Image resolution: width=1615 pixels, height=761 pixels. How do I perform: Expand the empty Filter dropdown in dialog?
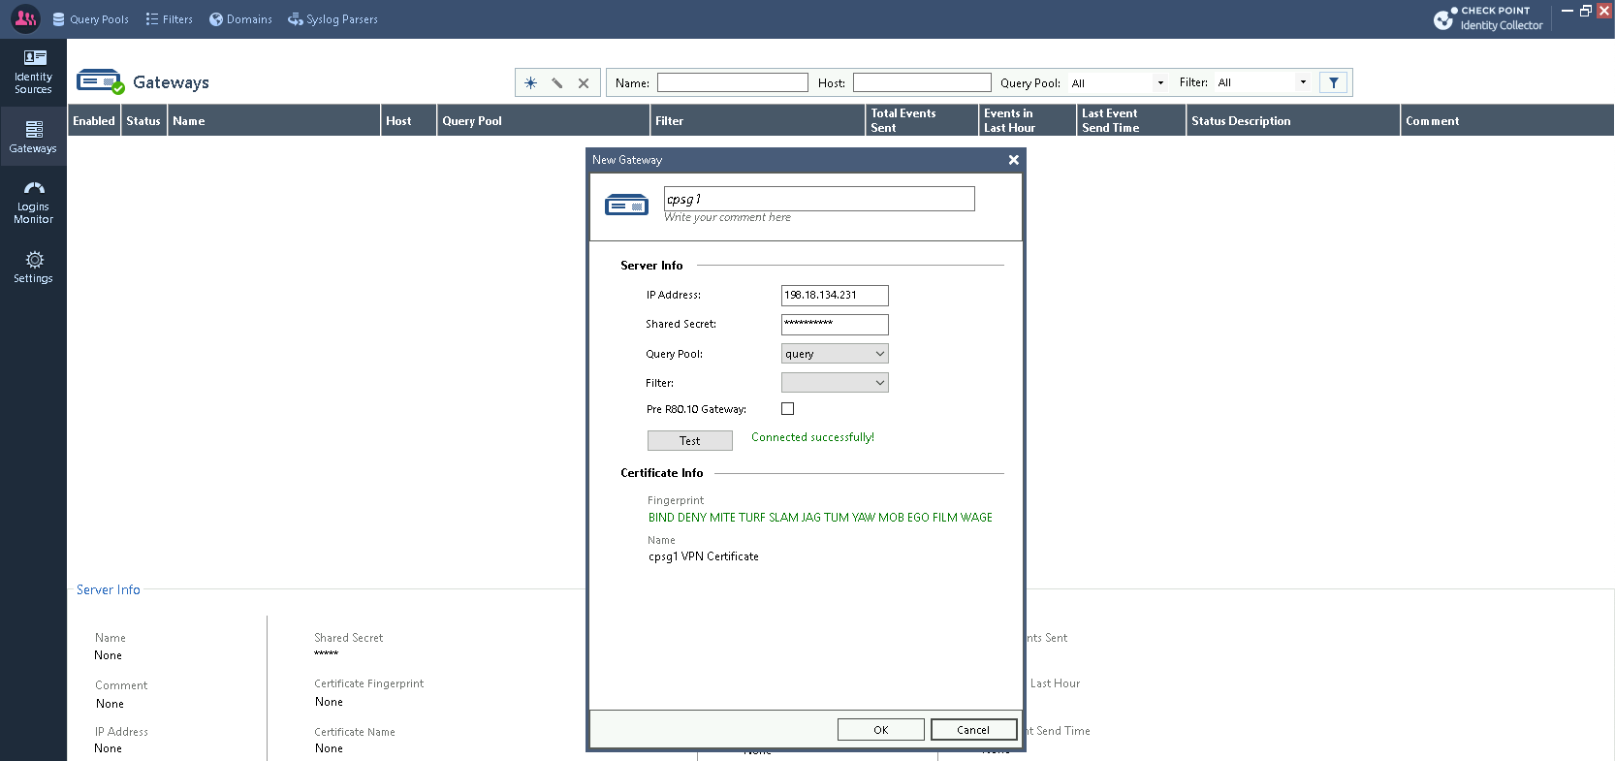[835, 383]
